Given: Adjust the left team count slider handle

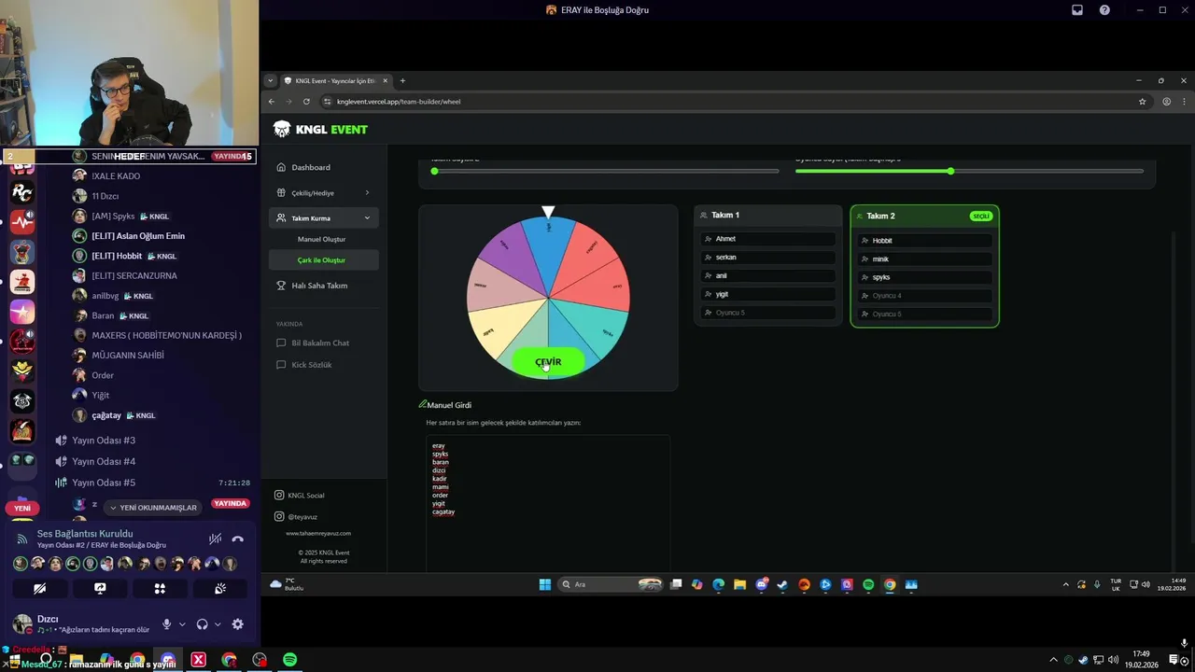Looking at the screenshot, I should click(x=434, y=171).
